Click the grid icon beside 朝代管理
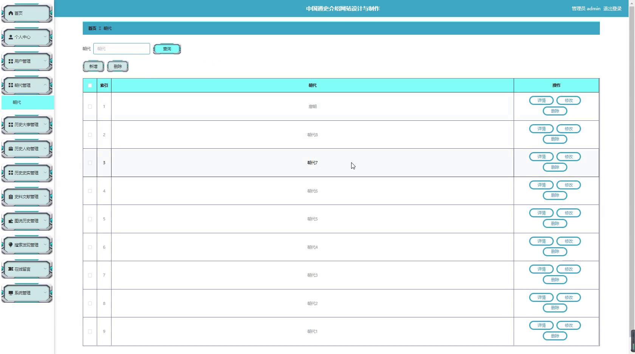The image size is (635, 354). coord(11,85)
